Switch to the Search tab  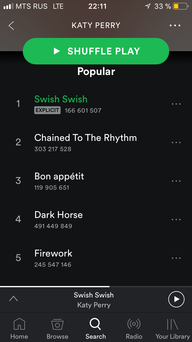click(96, 328)
